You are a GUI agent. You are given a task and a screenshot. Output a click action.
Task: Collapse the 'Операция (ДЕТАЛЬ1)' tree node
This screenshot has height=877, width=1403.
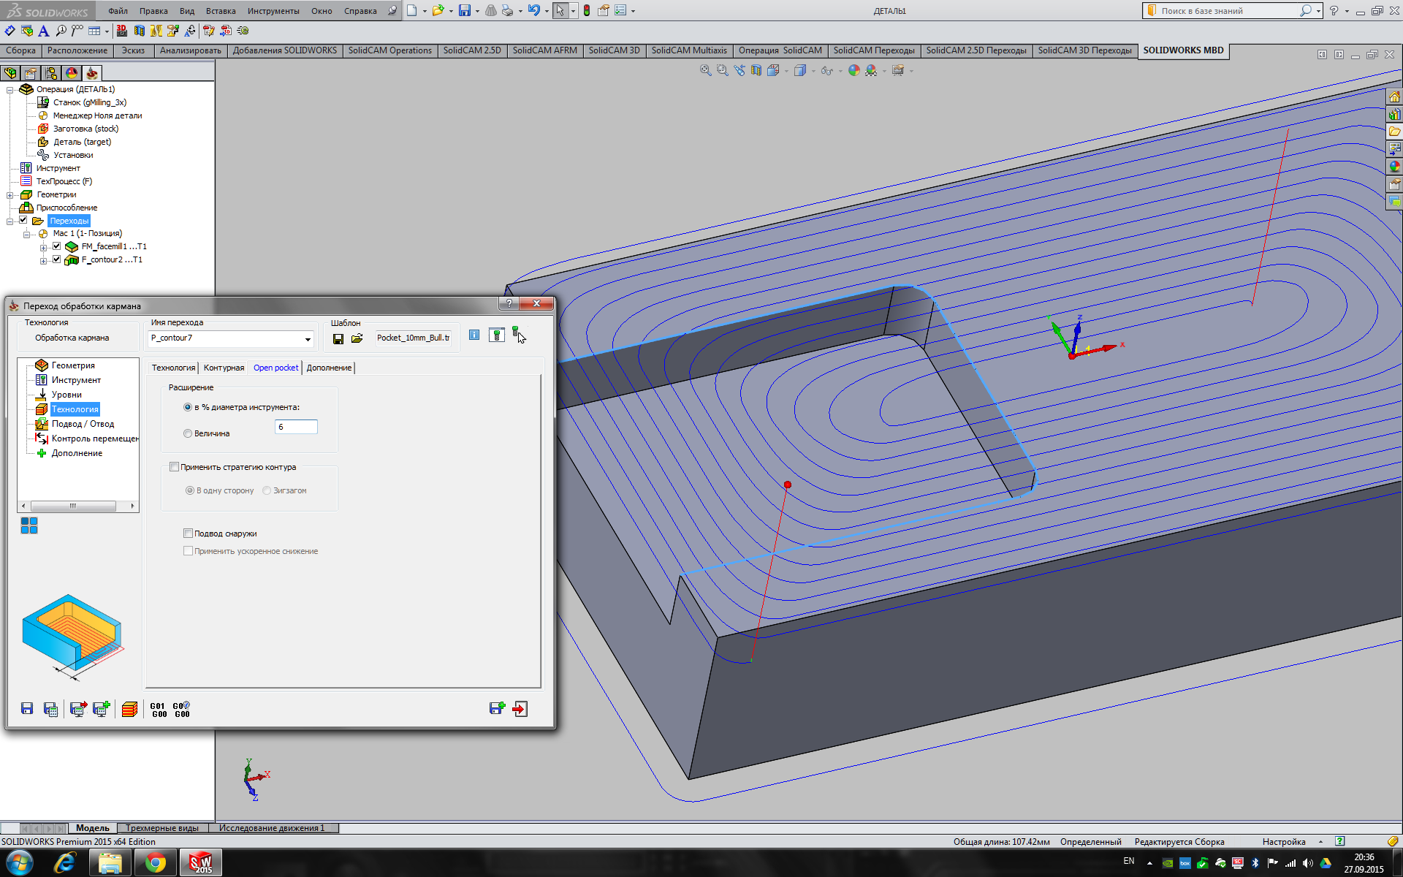[x=10, y=90]
